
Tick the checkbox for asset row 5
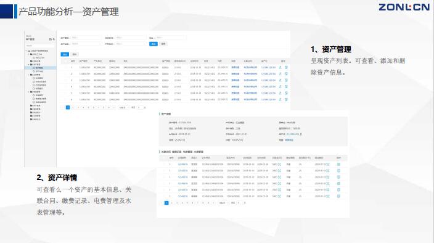[x=65, y=93]
